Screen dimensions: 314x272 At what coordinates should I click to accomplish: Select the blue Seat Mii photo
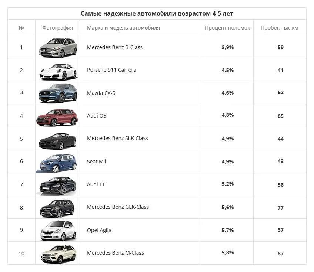[57, 163]
